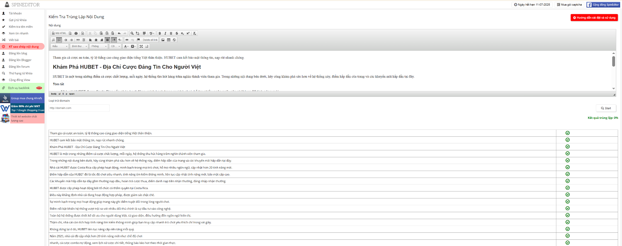
Task: Open Find with the magnifier icon
Action: coord(132,33)
